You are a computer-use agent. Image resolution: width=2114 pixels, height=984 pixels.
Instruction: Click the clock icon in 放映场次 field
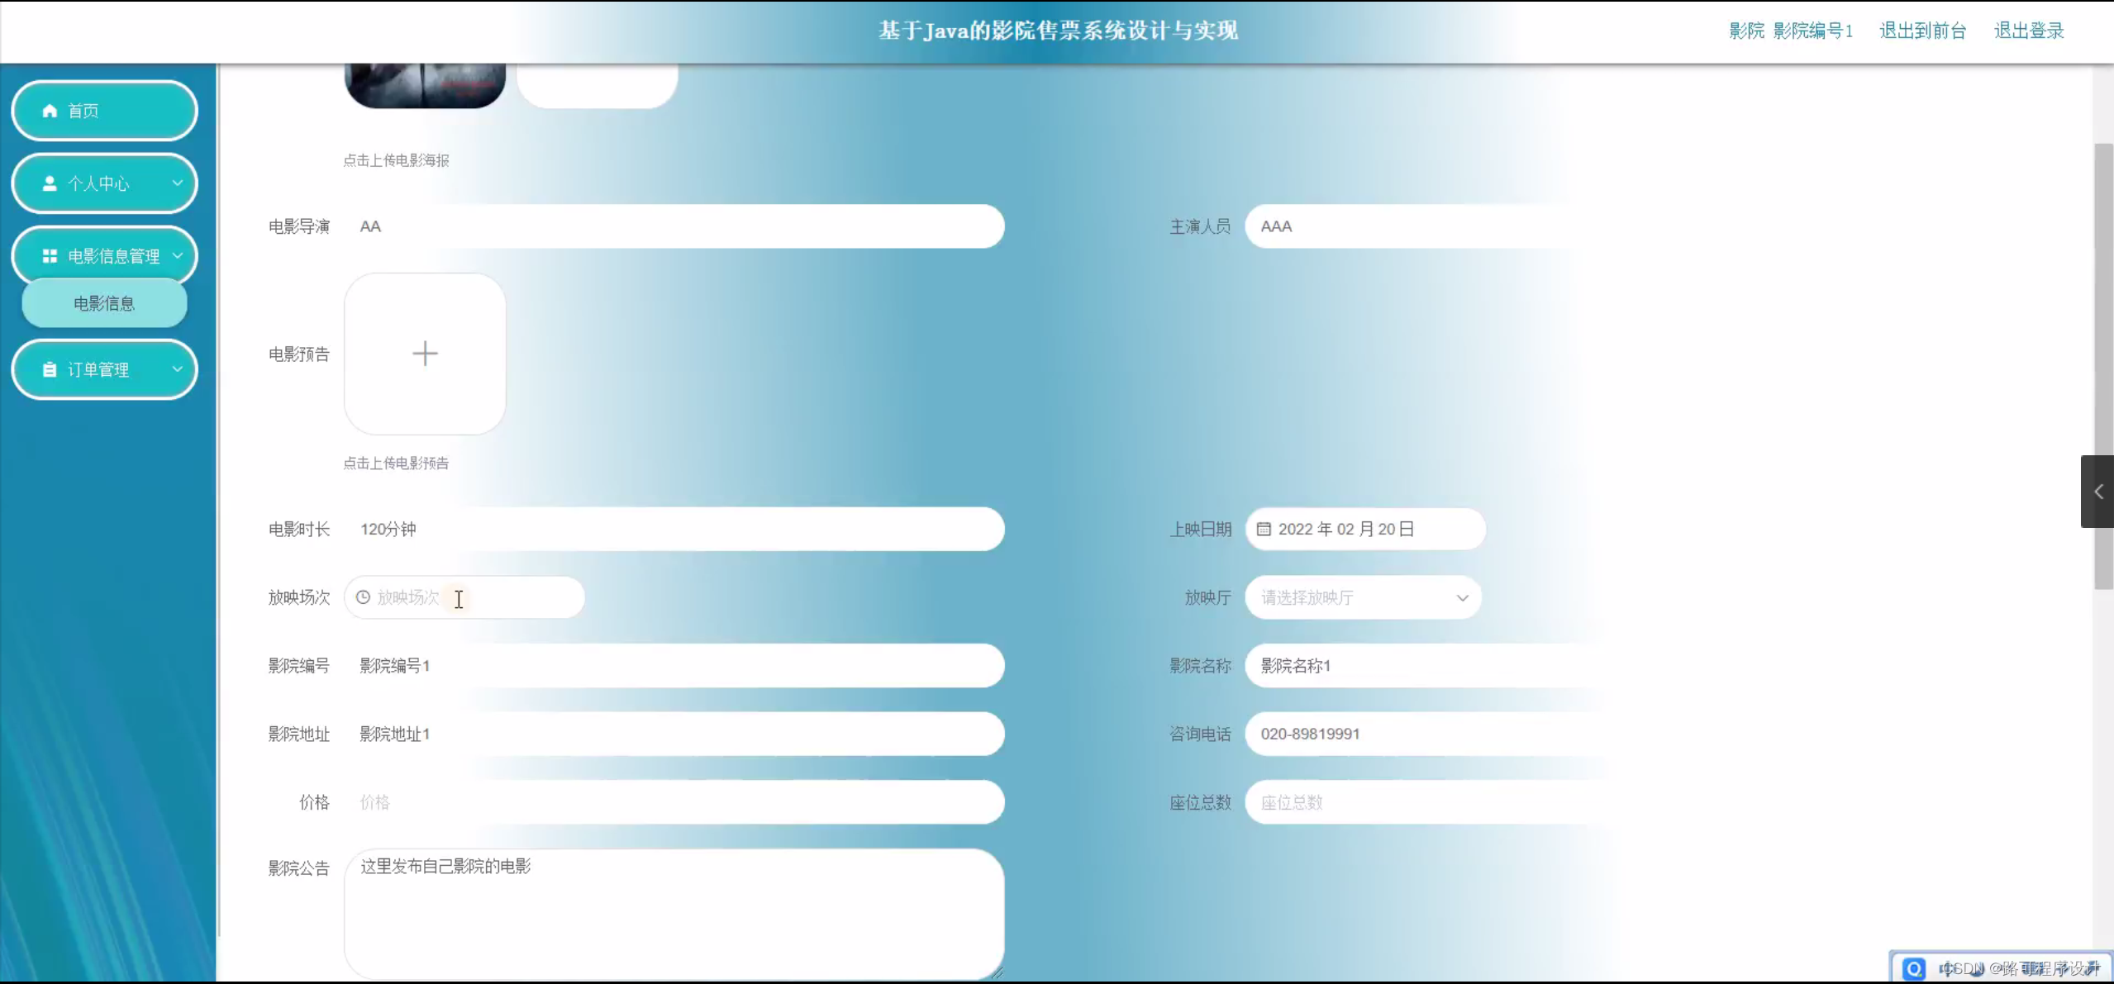[x=363, y=597]
